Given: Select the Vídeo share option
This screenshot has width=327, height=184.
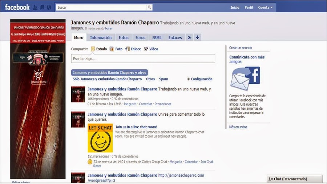Looking at the screenshot, I should coord(151,49).
